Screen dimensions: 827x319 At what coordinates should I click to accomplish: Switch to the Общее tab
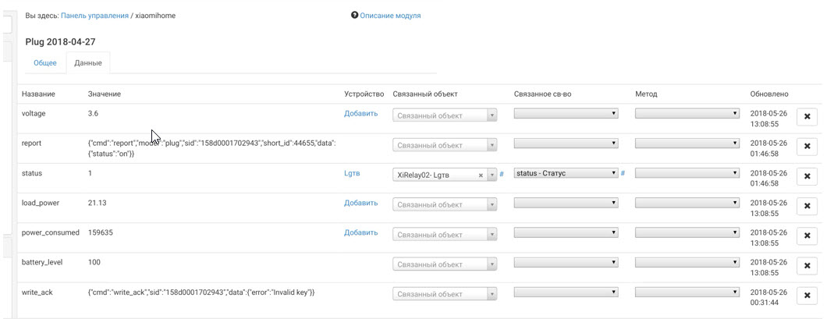point(45,62)
